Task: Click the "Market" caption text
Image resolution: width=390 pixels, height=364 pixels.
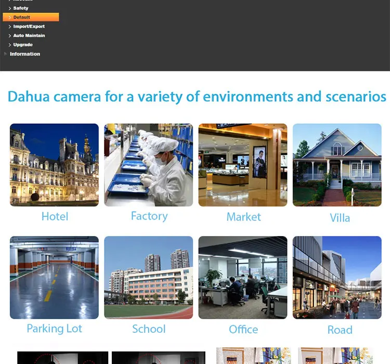Action: tap(243, 217)
